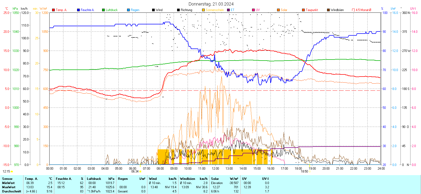
Task: Click the Windböen column header in table
Action: (x=188, y=179)
